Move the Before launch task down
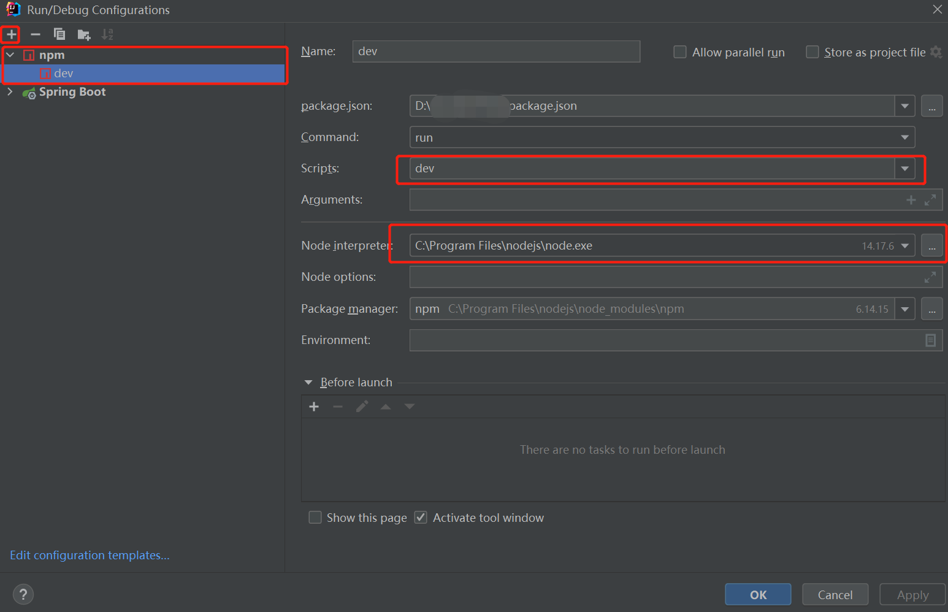The height and width of the screenshot is (612, 948). [410, 407]
